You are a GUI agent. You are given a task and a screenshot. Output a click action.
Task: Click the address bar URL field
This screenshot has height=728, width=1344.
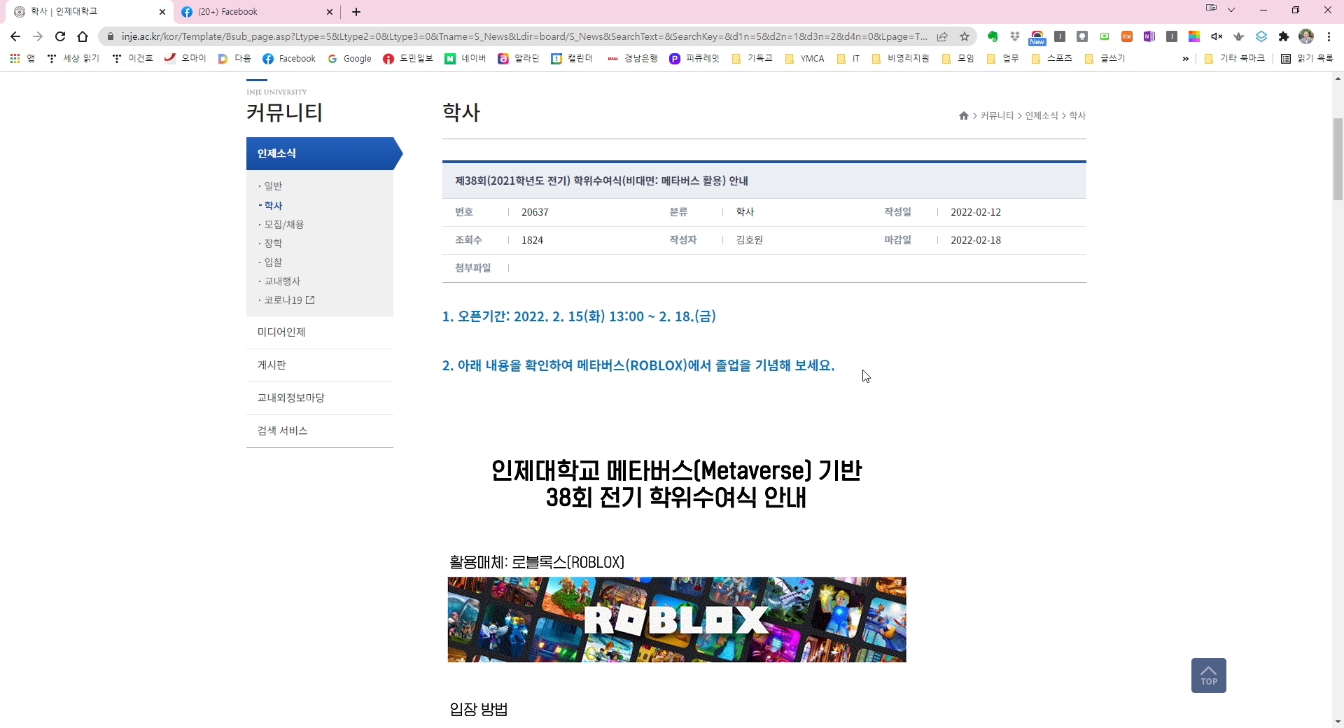click(x=524, y=36)
